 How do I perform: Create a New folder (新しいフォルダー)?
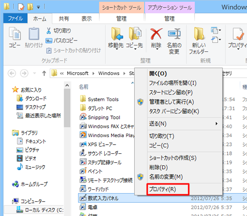(x=199, y=41)
